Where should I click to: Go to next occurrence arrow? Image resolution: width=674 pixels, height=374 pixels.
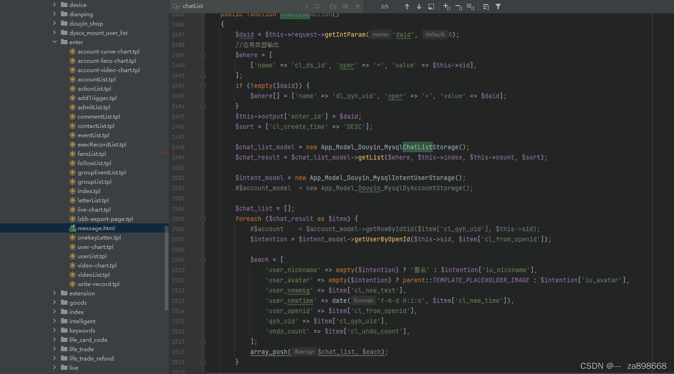[419, 7]
